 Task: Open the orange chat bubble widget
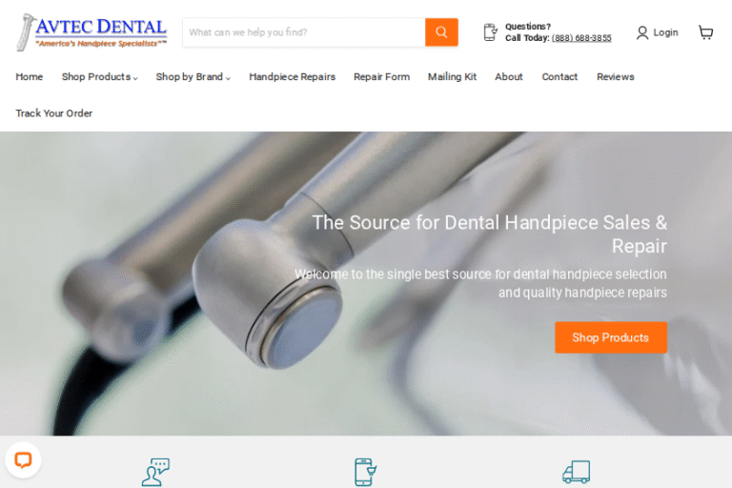click(x=23, y=460)
